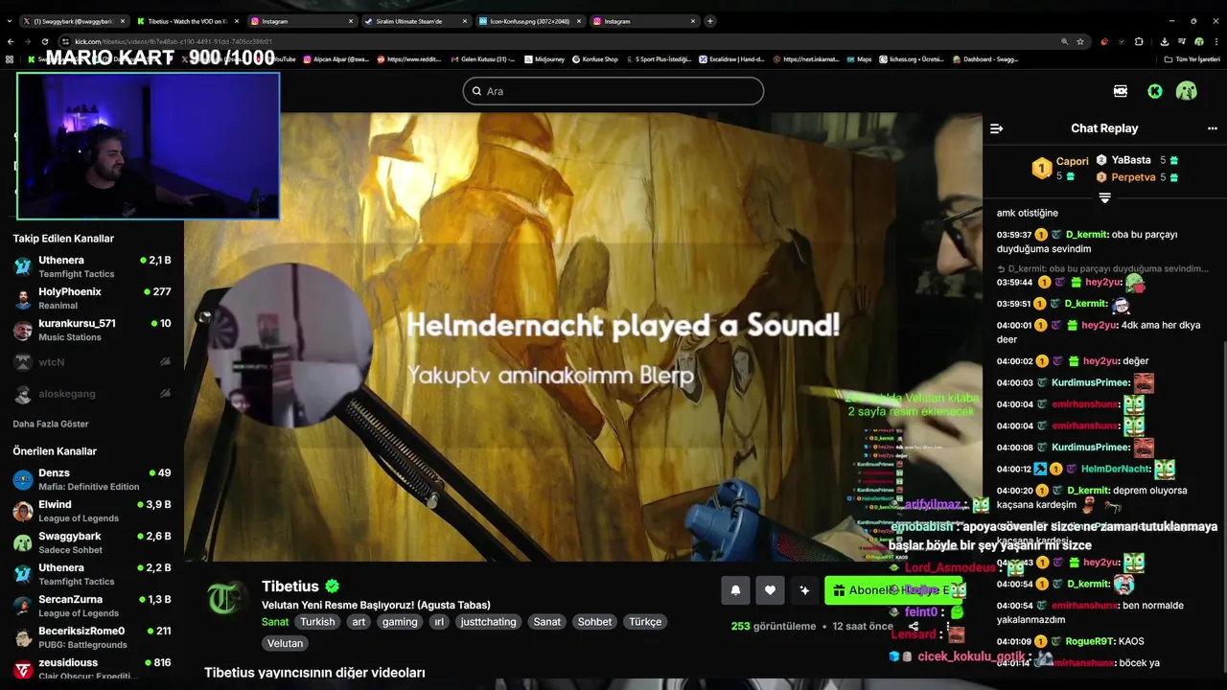Expand Daha Fazla Göster in sidebar
Screen dimensions: 1227x690
pos(51,424)
